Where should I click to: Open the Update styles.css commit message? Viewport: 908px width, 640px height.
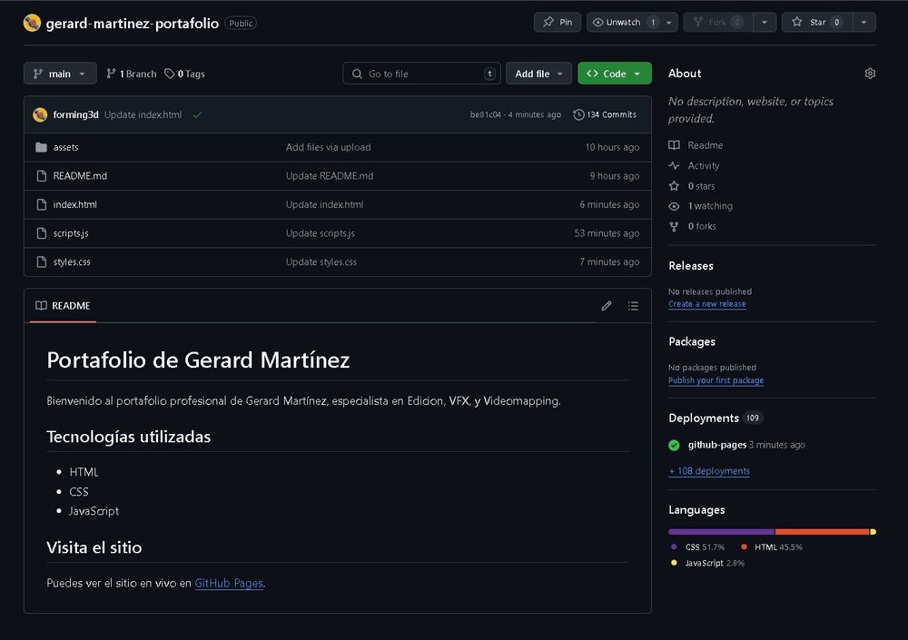tap(321, 261)
